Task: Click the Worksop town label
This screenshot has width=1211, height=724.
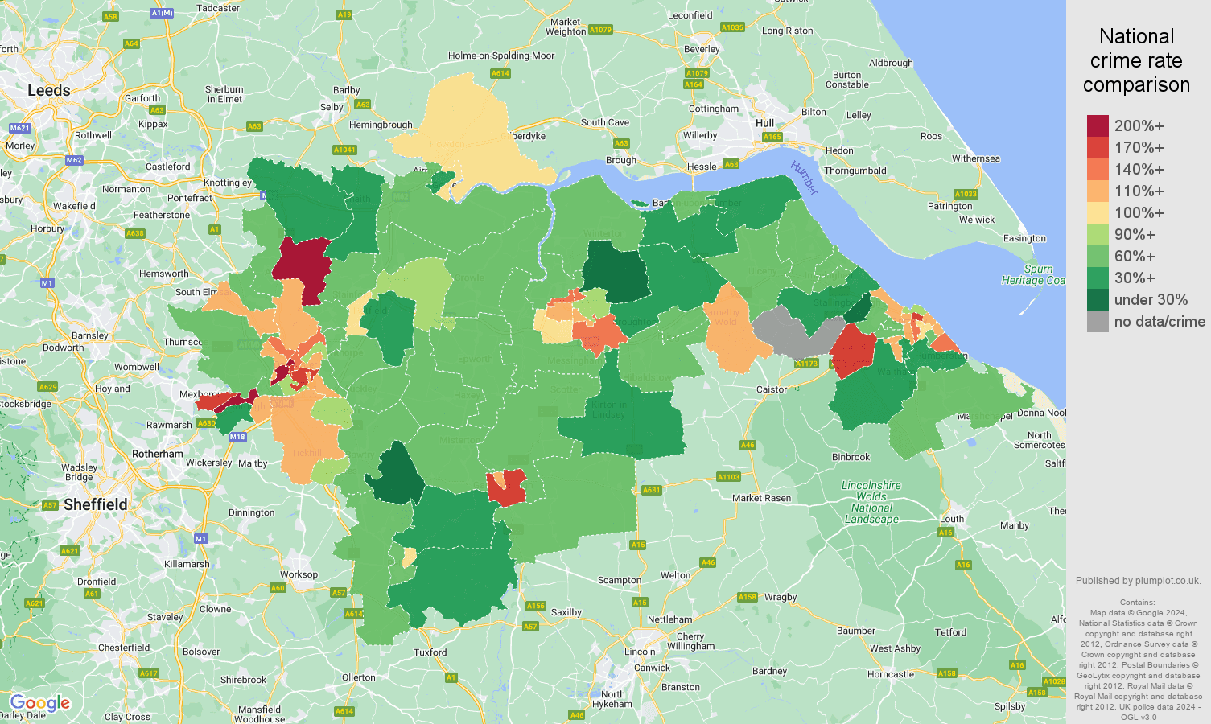Action: [299, 574]
